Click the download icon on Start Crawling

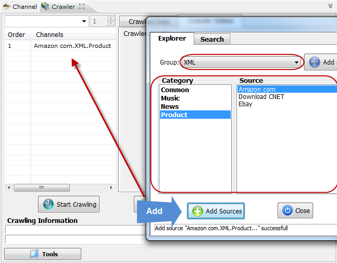point(48,204)
